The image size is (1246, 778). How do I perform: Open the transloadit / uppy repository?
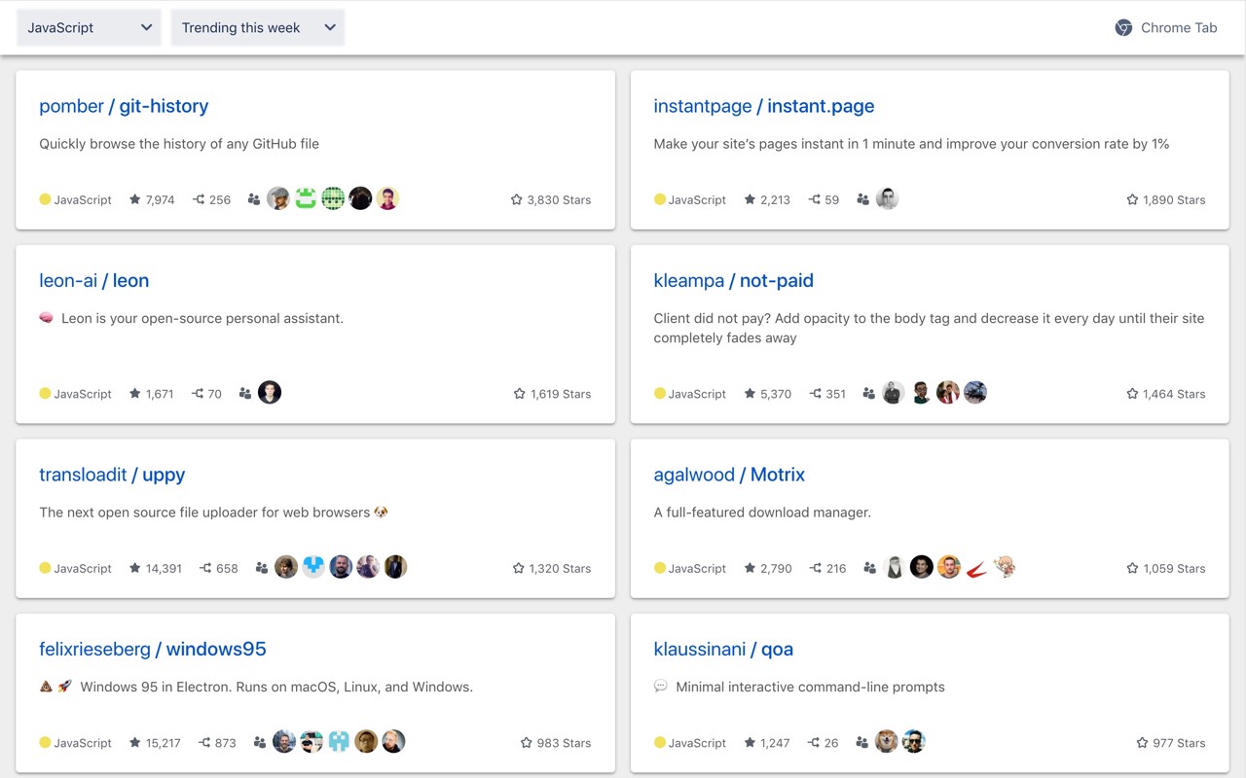(112, 475)
